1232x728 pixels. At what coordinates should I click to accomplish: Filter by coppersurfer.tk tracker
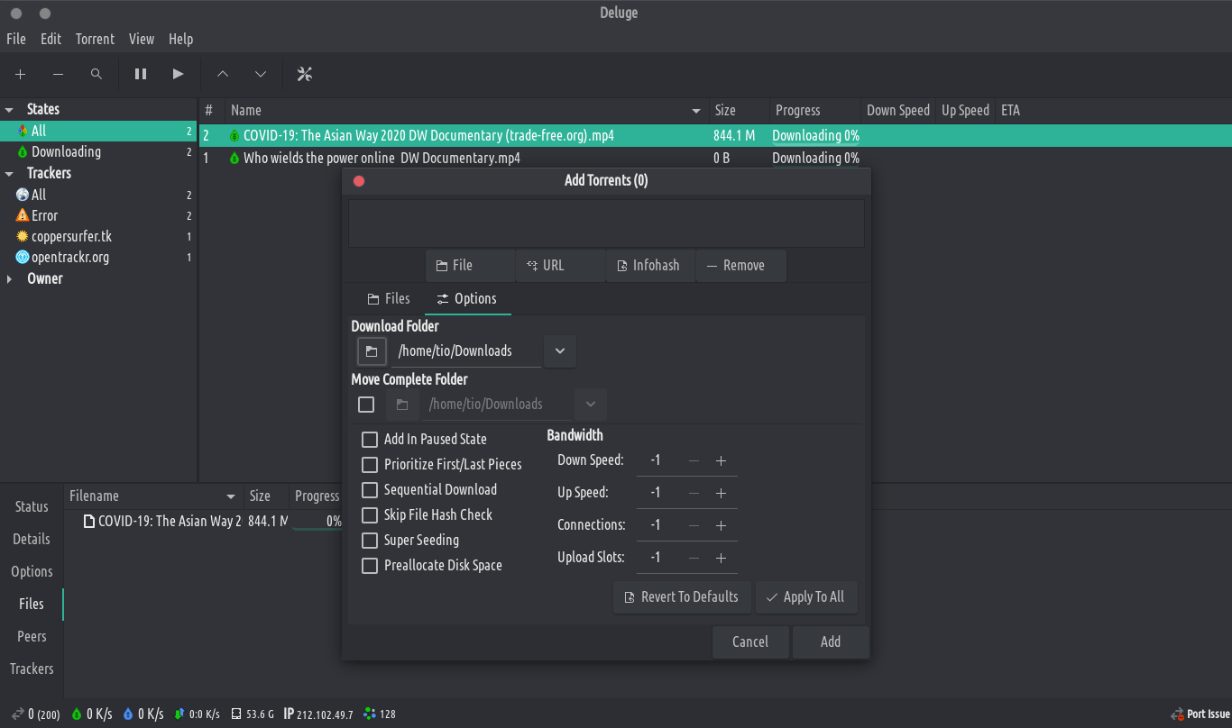click(x=98, y=236)
